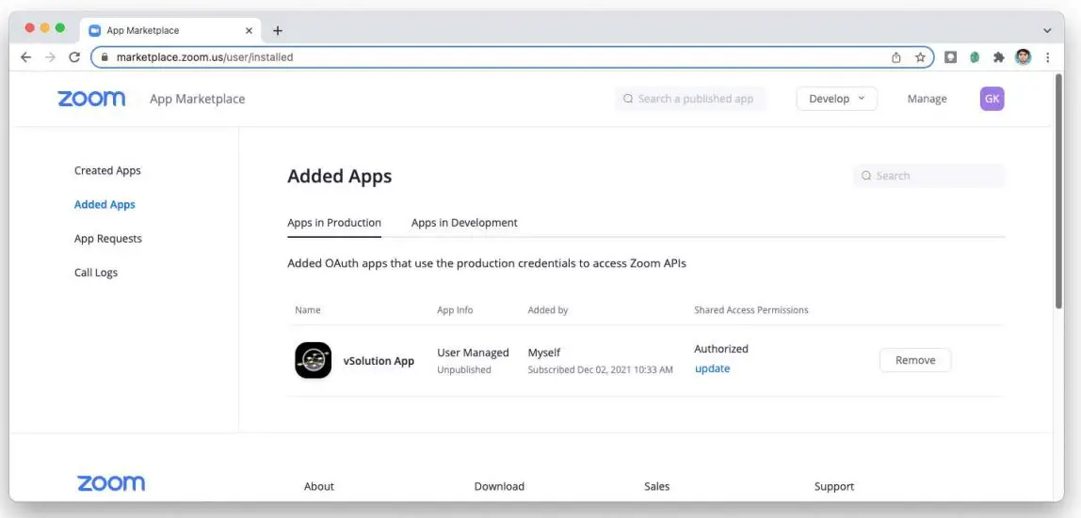The height and width of the screenshot is (518, 1081).
Task: Click the green extension icon in toolbar
Action: click(975, 57)
